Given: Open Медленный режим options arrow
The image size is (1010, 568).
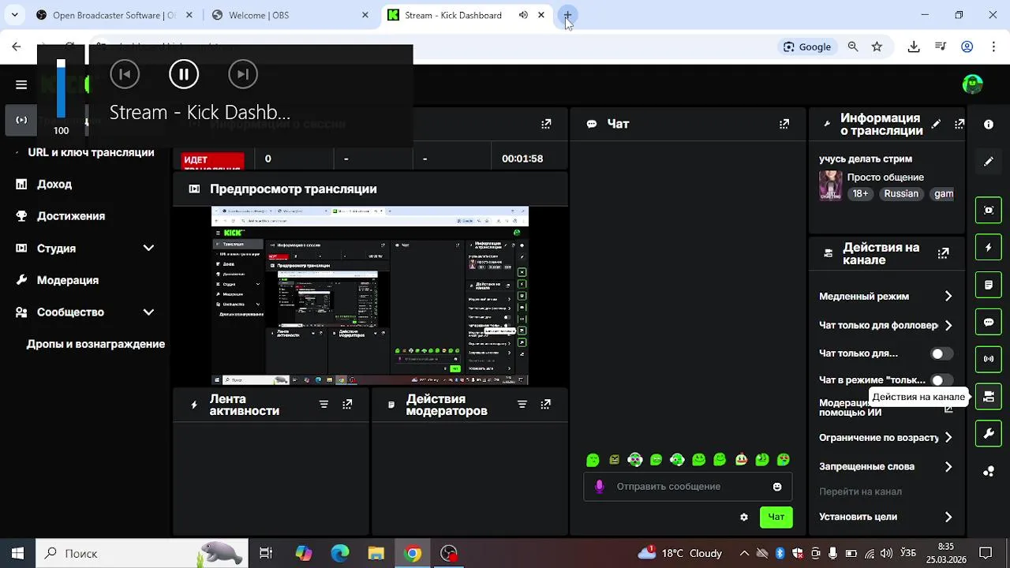Looking at the screenshot, I should click(948, 297).
